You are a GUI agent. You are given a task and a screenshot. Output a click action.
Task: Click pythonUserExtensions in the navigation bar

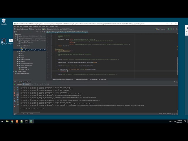coord(21,29)
